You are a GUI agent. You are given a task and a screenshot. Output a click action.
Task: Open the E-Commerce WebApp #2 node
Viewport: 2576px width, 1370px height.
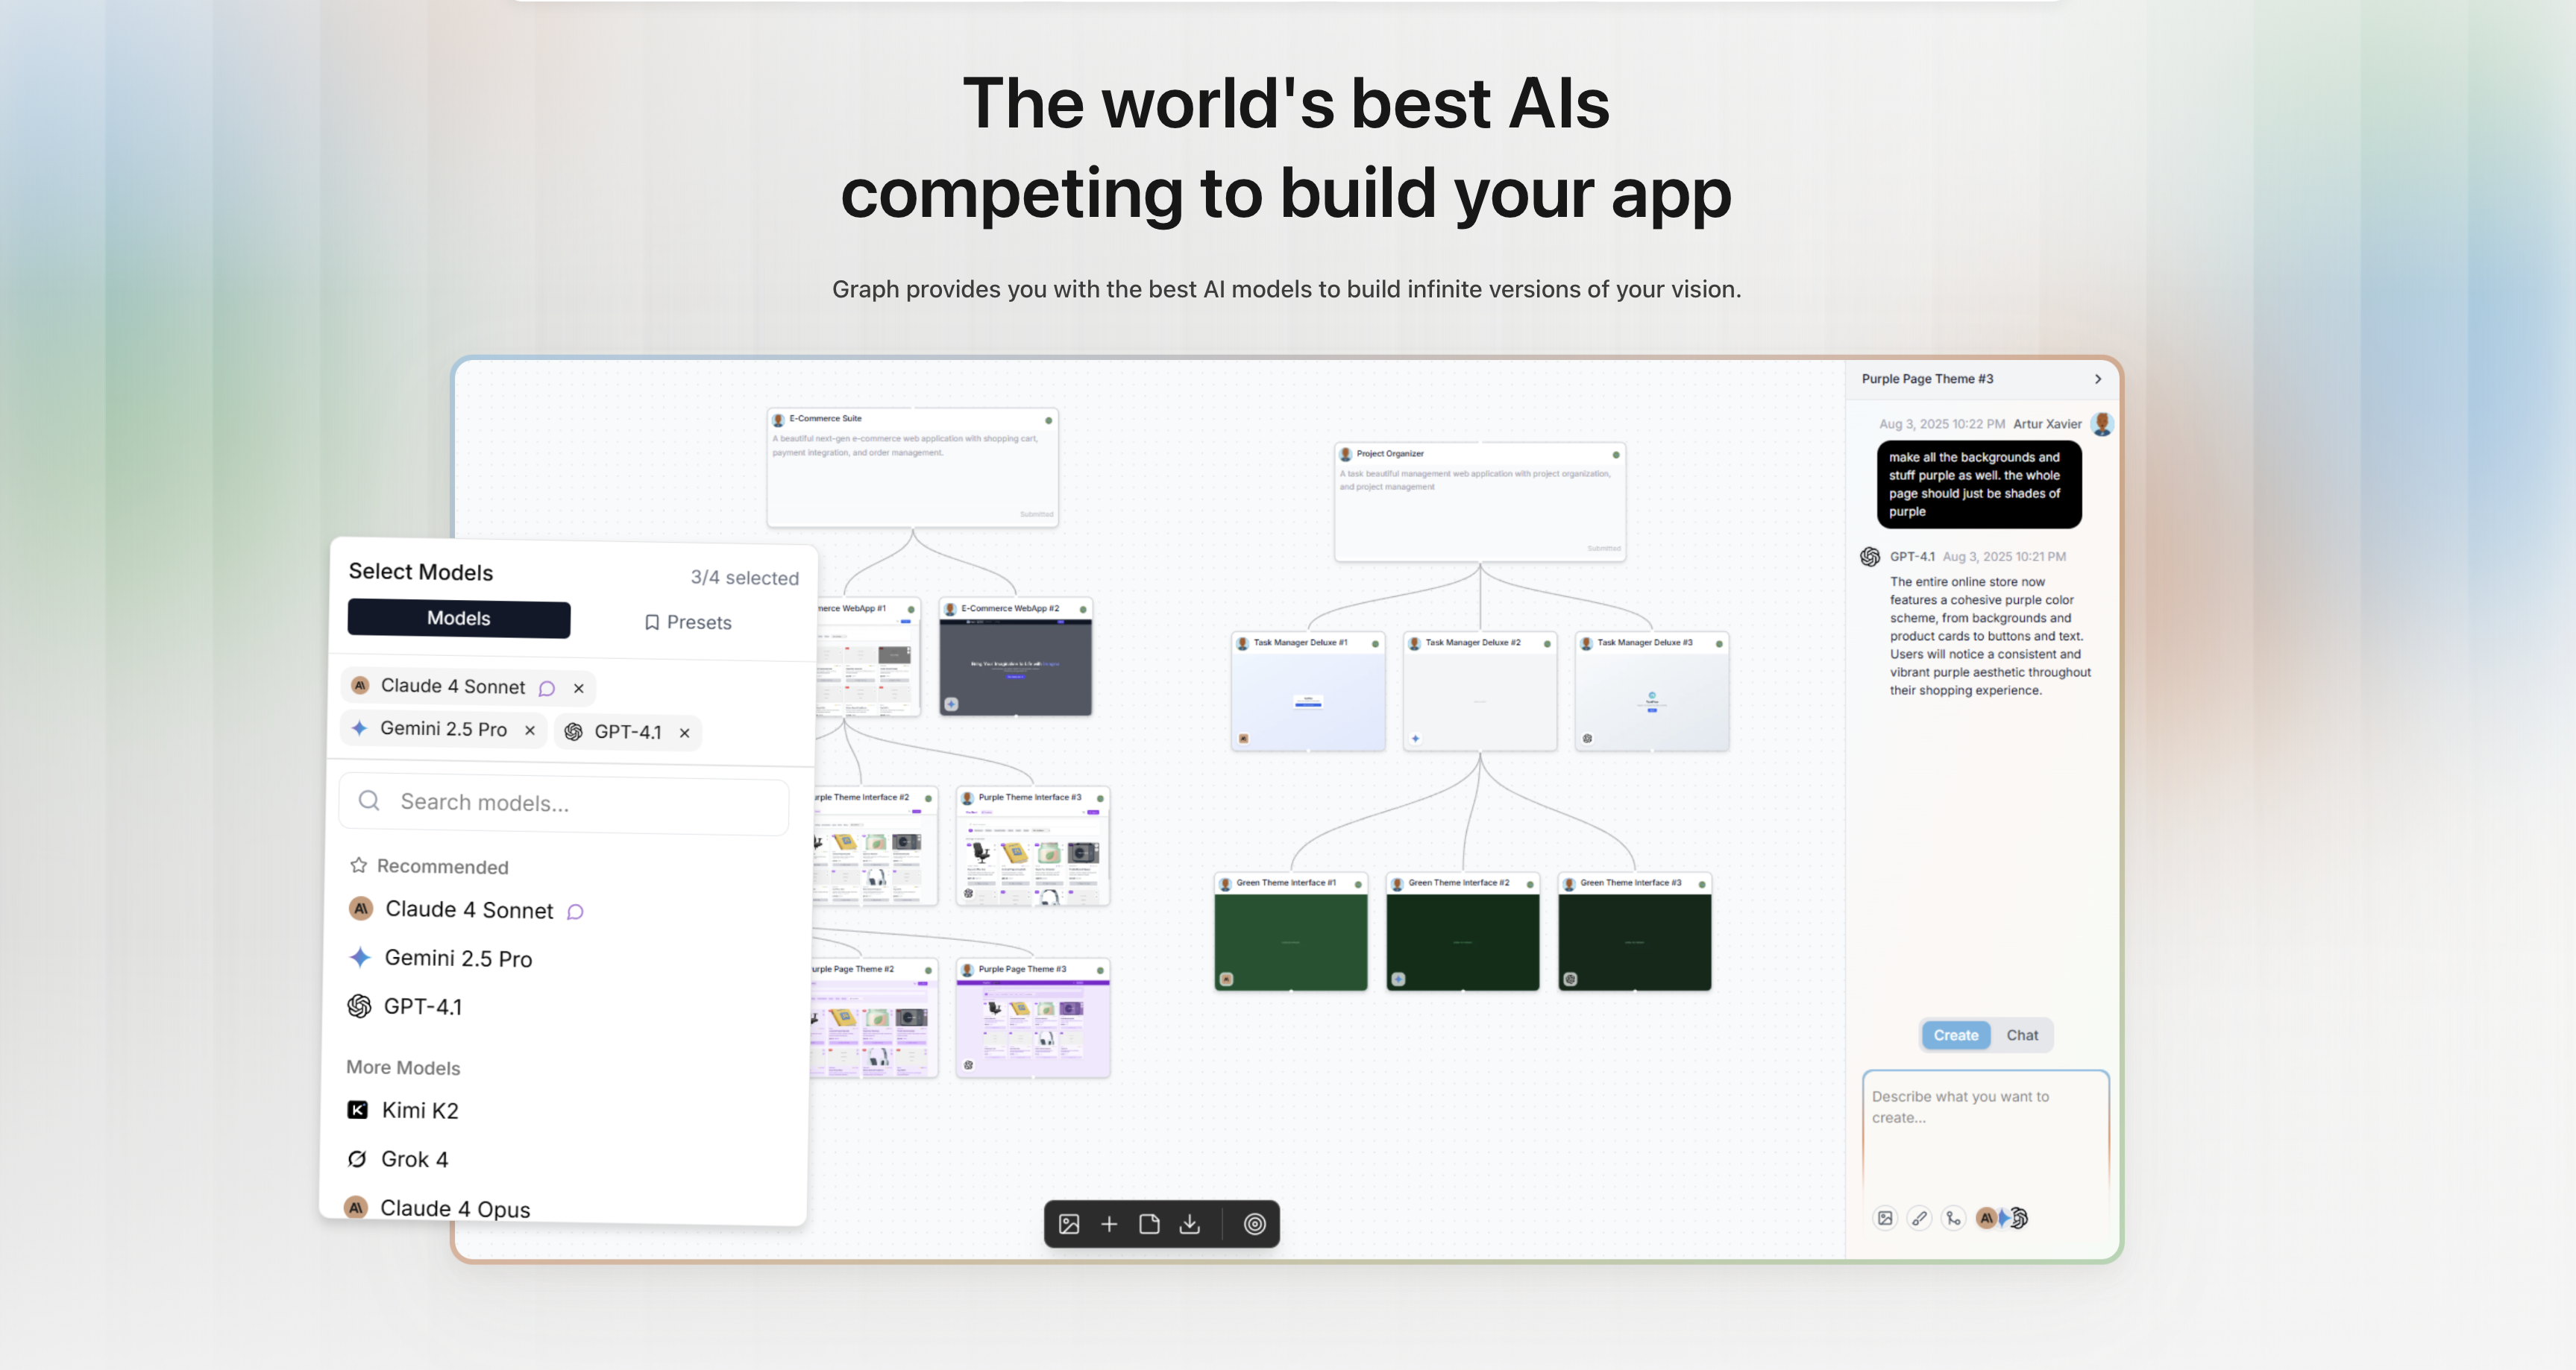click(x=1016, y=657)
